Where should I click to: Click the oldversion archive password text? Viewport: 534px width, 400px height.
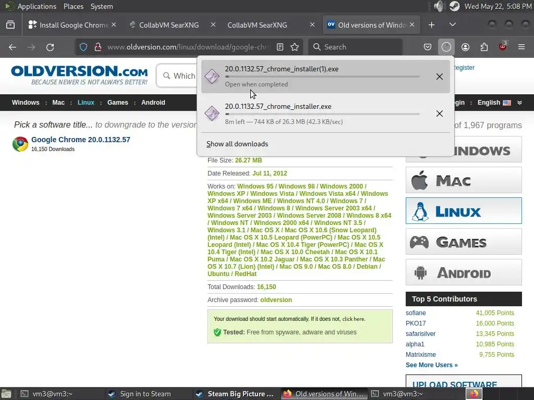(x=276, y=299)
